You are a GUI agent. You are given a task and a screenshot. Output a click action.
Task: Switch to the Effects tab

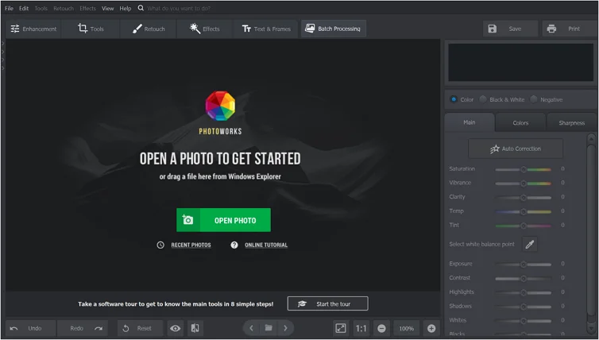204,29
